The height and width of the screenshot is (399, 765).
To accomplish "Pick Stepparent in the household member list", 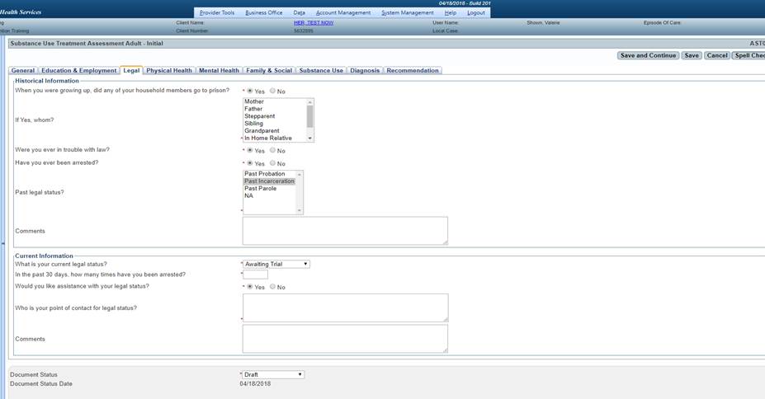I will [259, 117].
